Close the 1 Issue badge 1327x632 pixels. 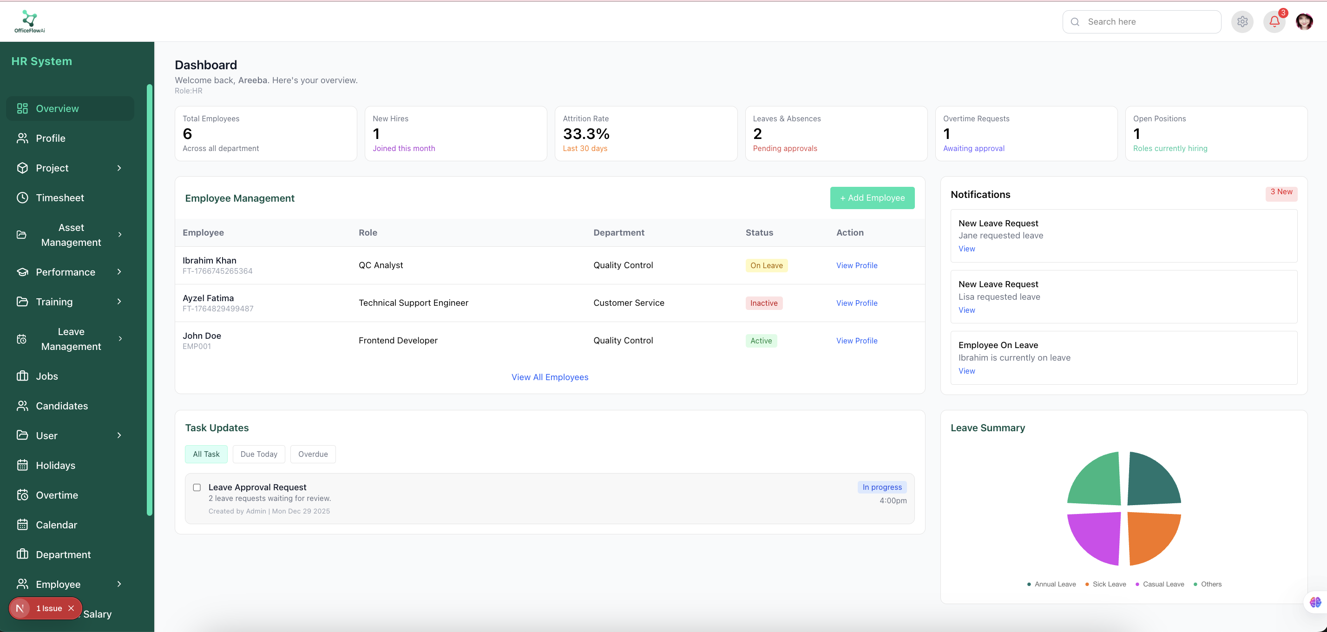(x=71, y=608)
